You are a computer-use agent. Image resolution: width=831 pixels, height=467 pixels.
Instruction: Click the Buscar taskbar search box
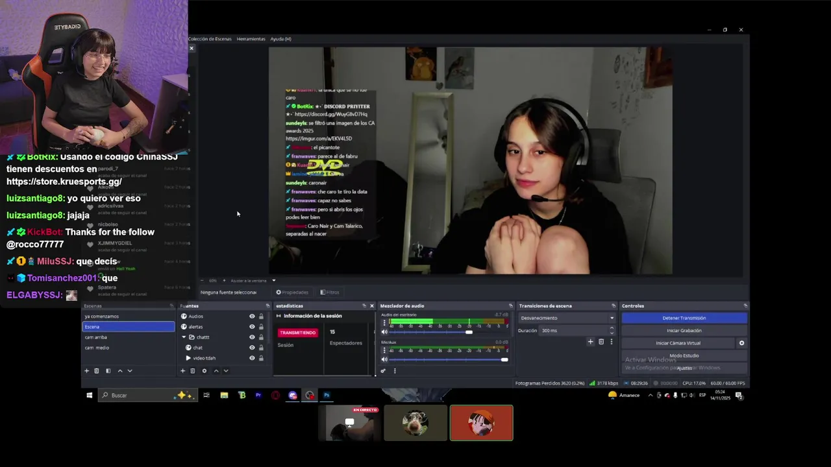pyautogui.click(x=148, y=395)
